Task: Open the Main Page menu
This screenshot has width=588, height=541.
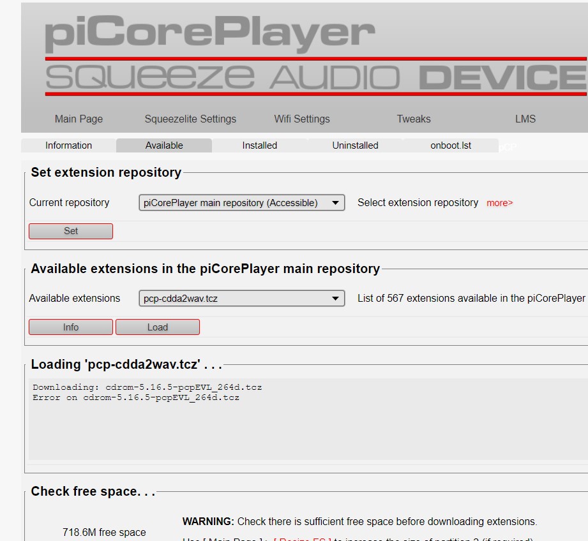Action: pyautogui.click(x=79, y=119)
